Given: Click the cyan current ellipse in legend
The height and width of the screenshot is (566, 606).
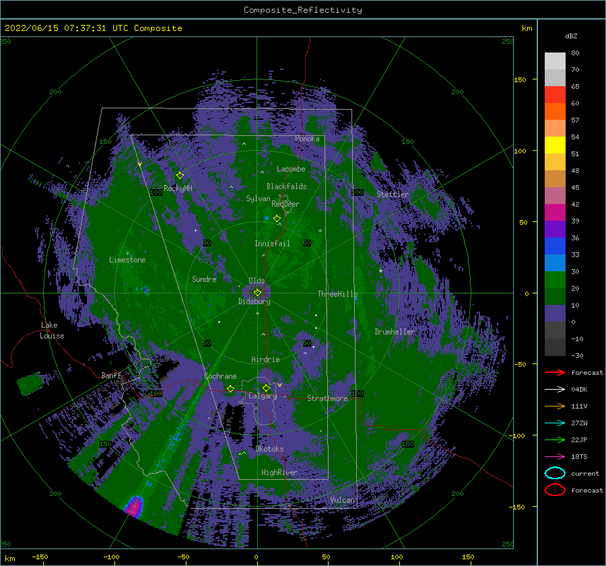Looking at the screenshot, I should (555, 473).
